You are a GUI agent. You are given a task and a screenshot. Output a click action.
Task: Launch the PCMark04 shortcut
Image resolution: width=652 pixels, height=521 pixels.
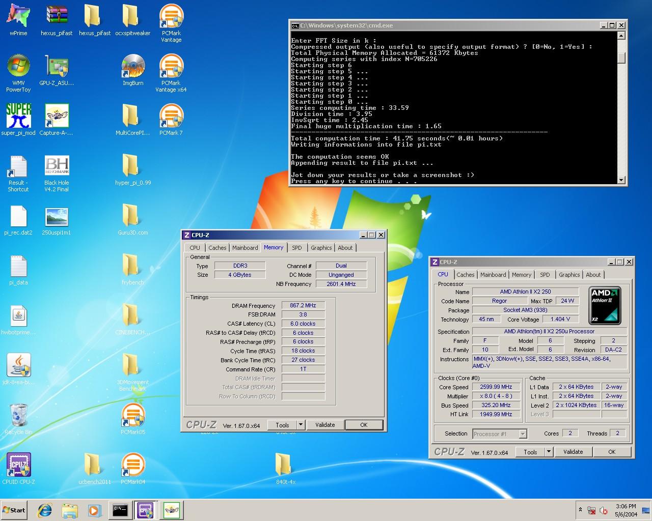[x=133, y=469]
